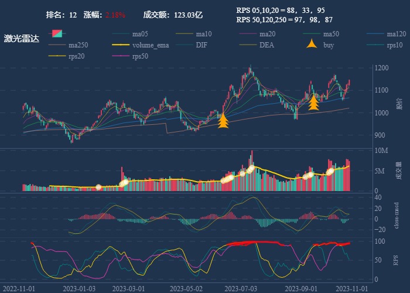Hide the ma10 moving average line
Viewport: 410px width, 293px height.
click(x=184, y=34)
